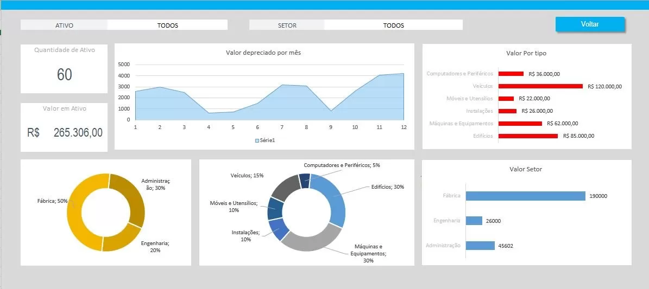Select the Computadores e Periféricos; 5% label
The image size is (649, 289).
pos(342,165)
